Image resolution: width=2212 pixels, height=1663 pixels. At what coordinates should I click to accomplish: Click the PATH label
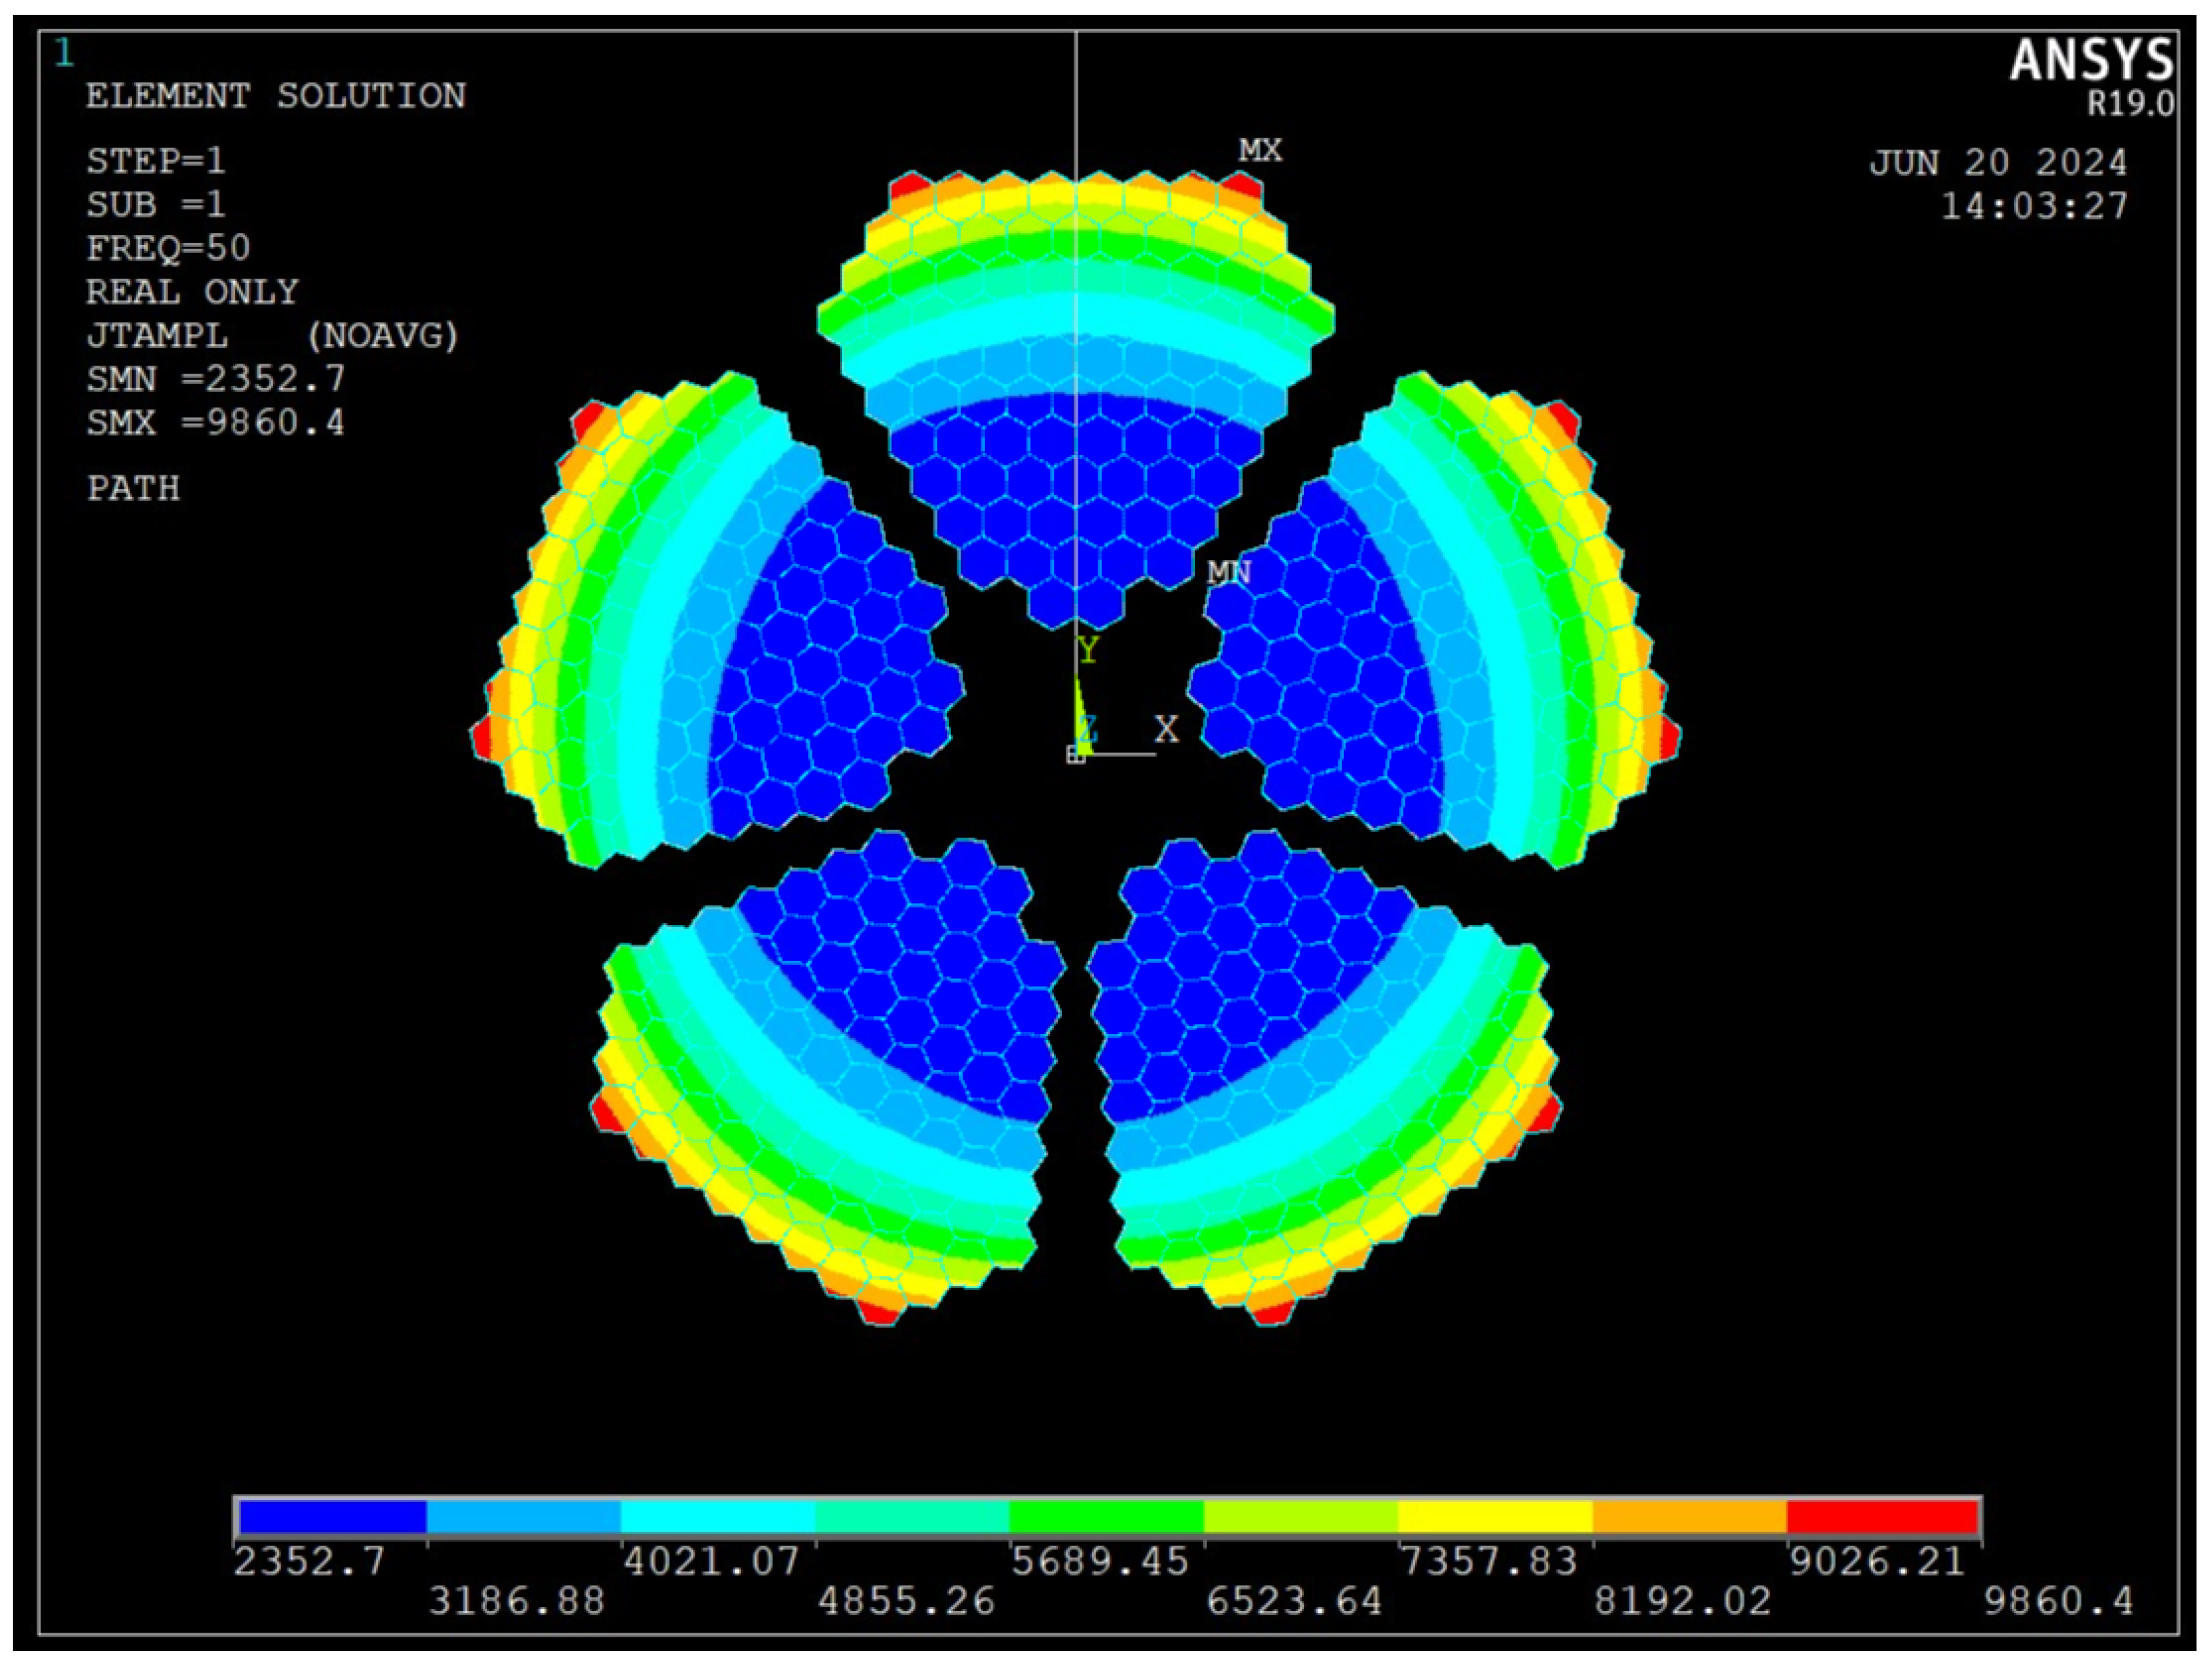133,489
